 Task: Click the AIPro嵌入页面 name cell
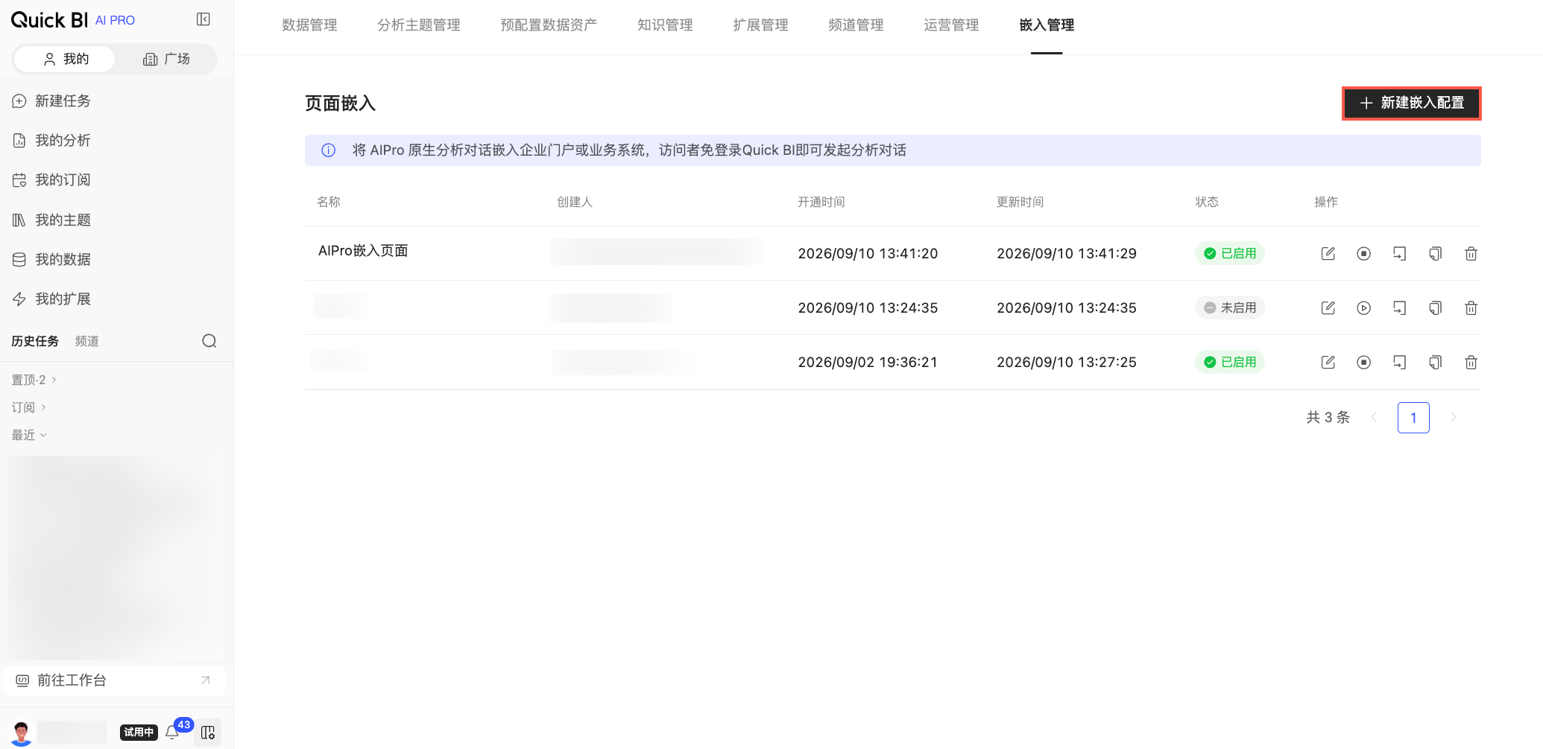click(x=363, y=251)
